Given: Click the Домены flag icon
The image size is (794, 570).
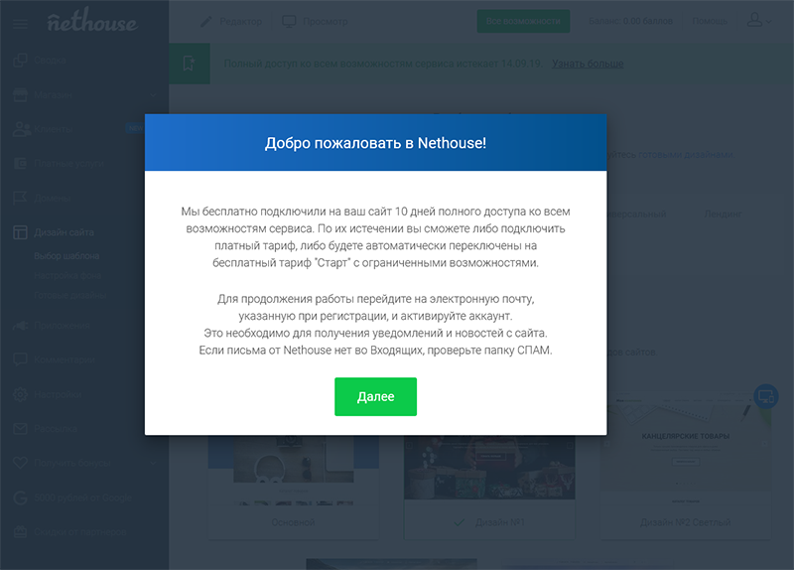Looking at the screenshot, I should pos(20,198).
